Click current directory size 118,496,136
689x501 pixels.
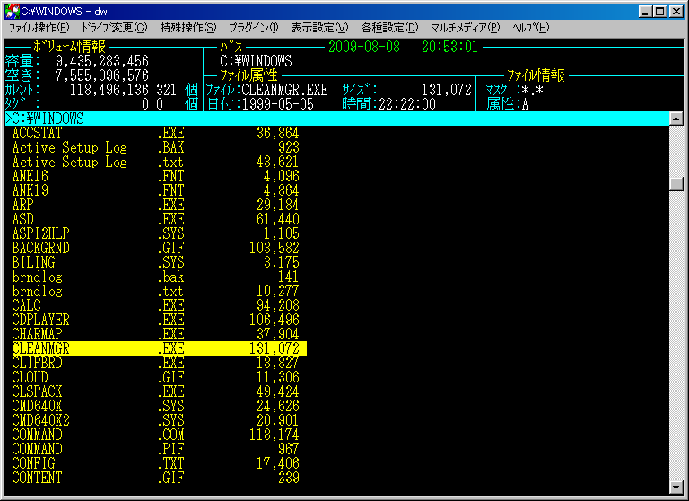(109, 90)
